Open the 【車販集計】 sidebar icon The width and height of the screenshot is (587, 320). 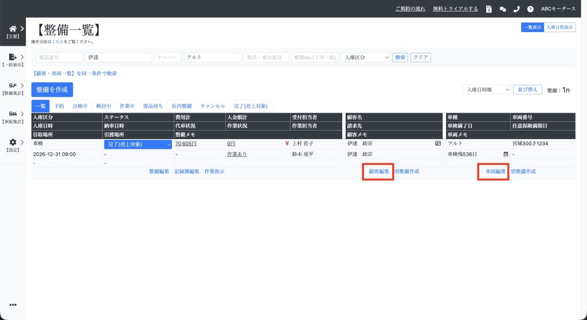[x=13, y=114]
